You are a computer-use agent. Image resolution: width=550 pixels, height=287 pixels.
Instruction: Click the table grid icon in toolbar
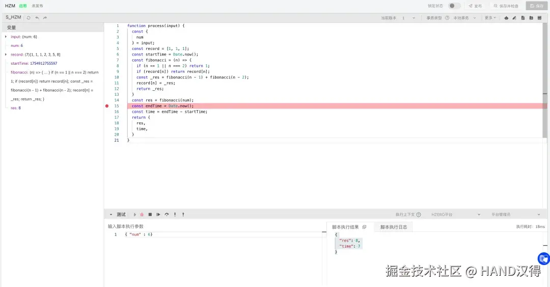coord(540,18)
